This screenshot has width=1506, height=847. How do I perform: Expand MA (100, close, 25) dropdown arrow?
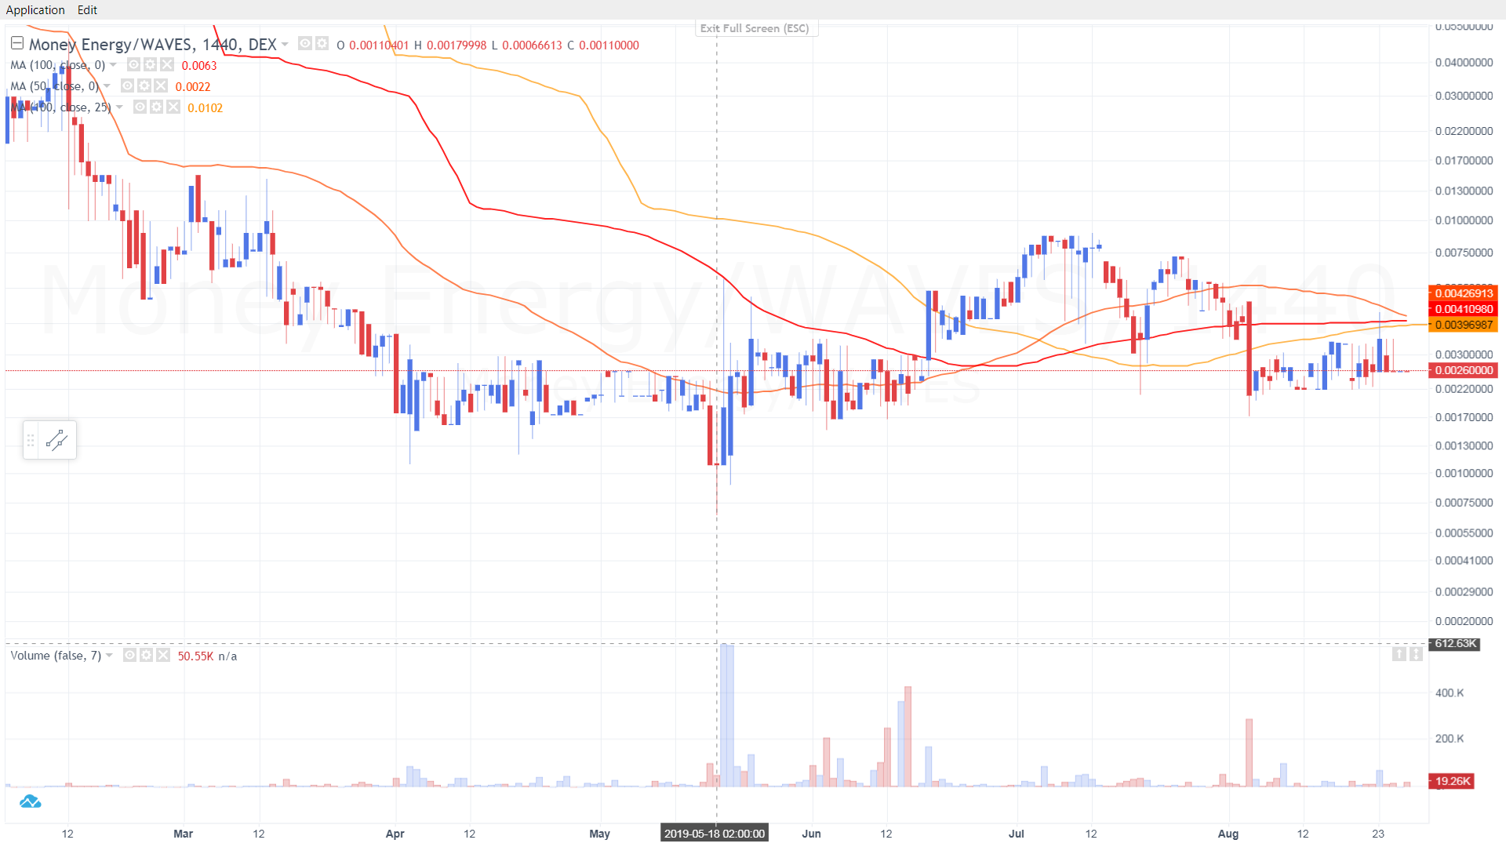click(x=119, y=107)
